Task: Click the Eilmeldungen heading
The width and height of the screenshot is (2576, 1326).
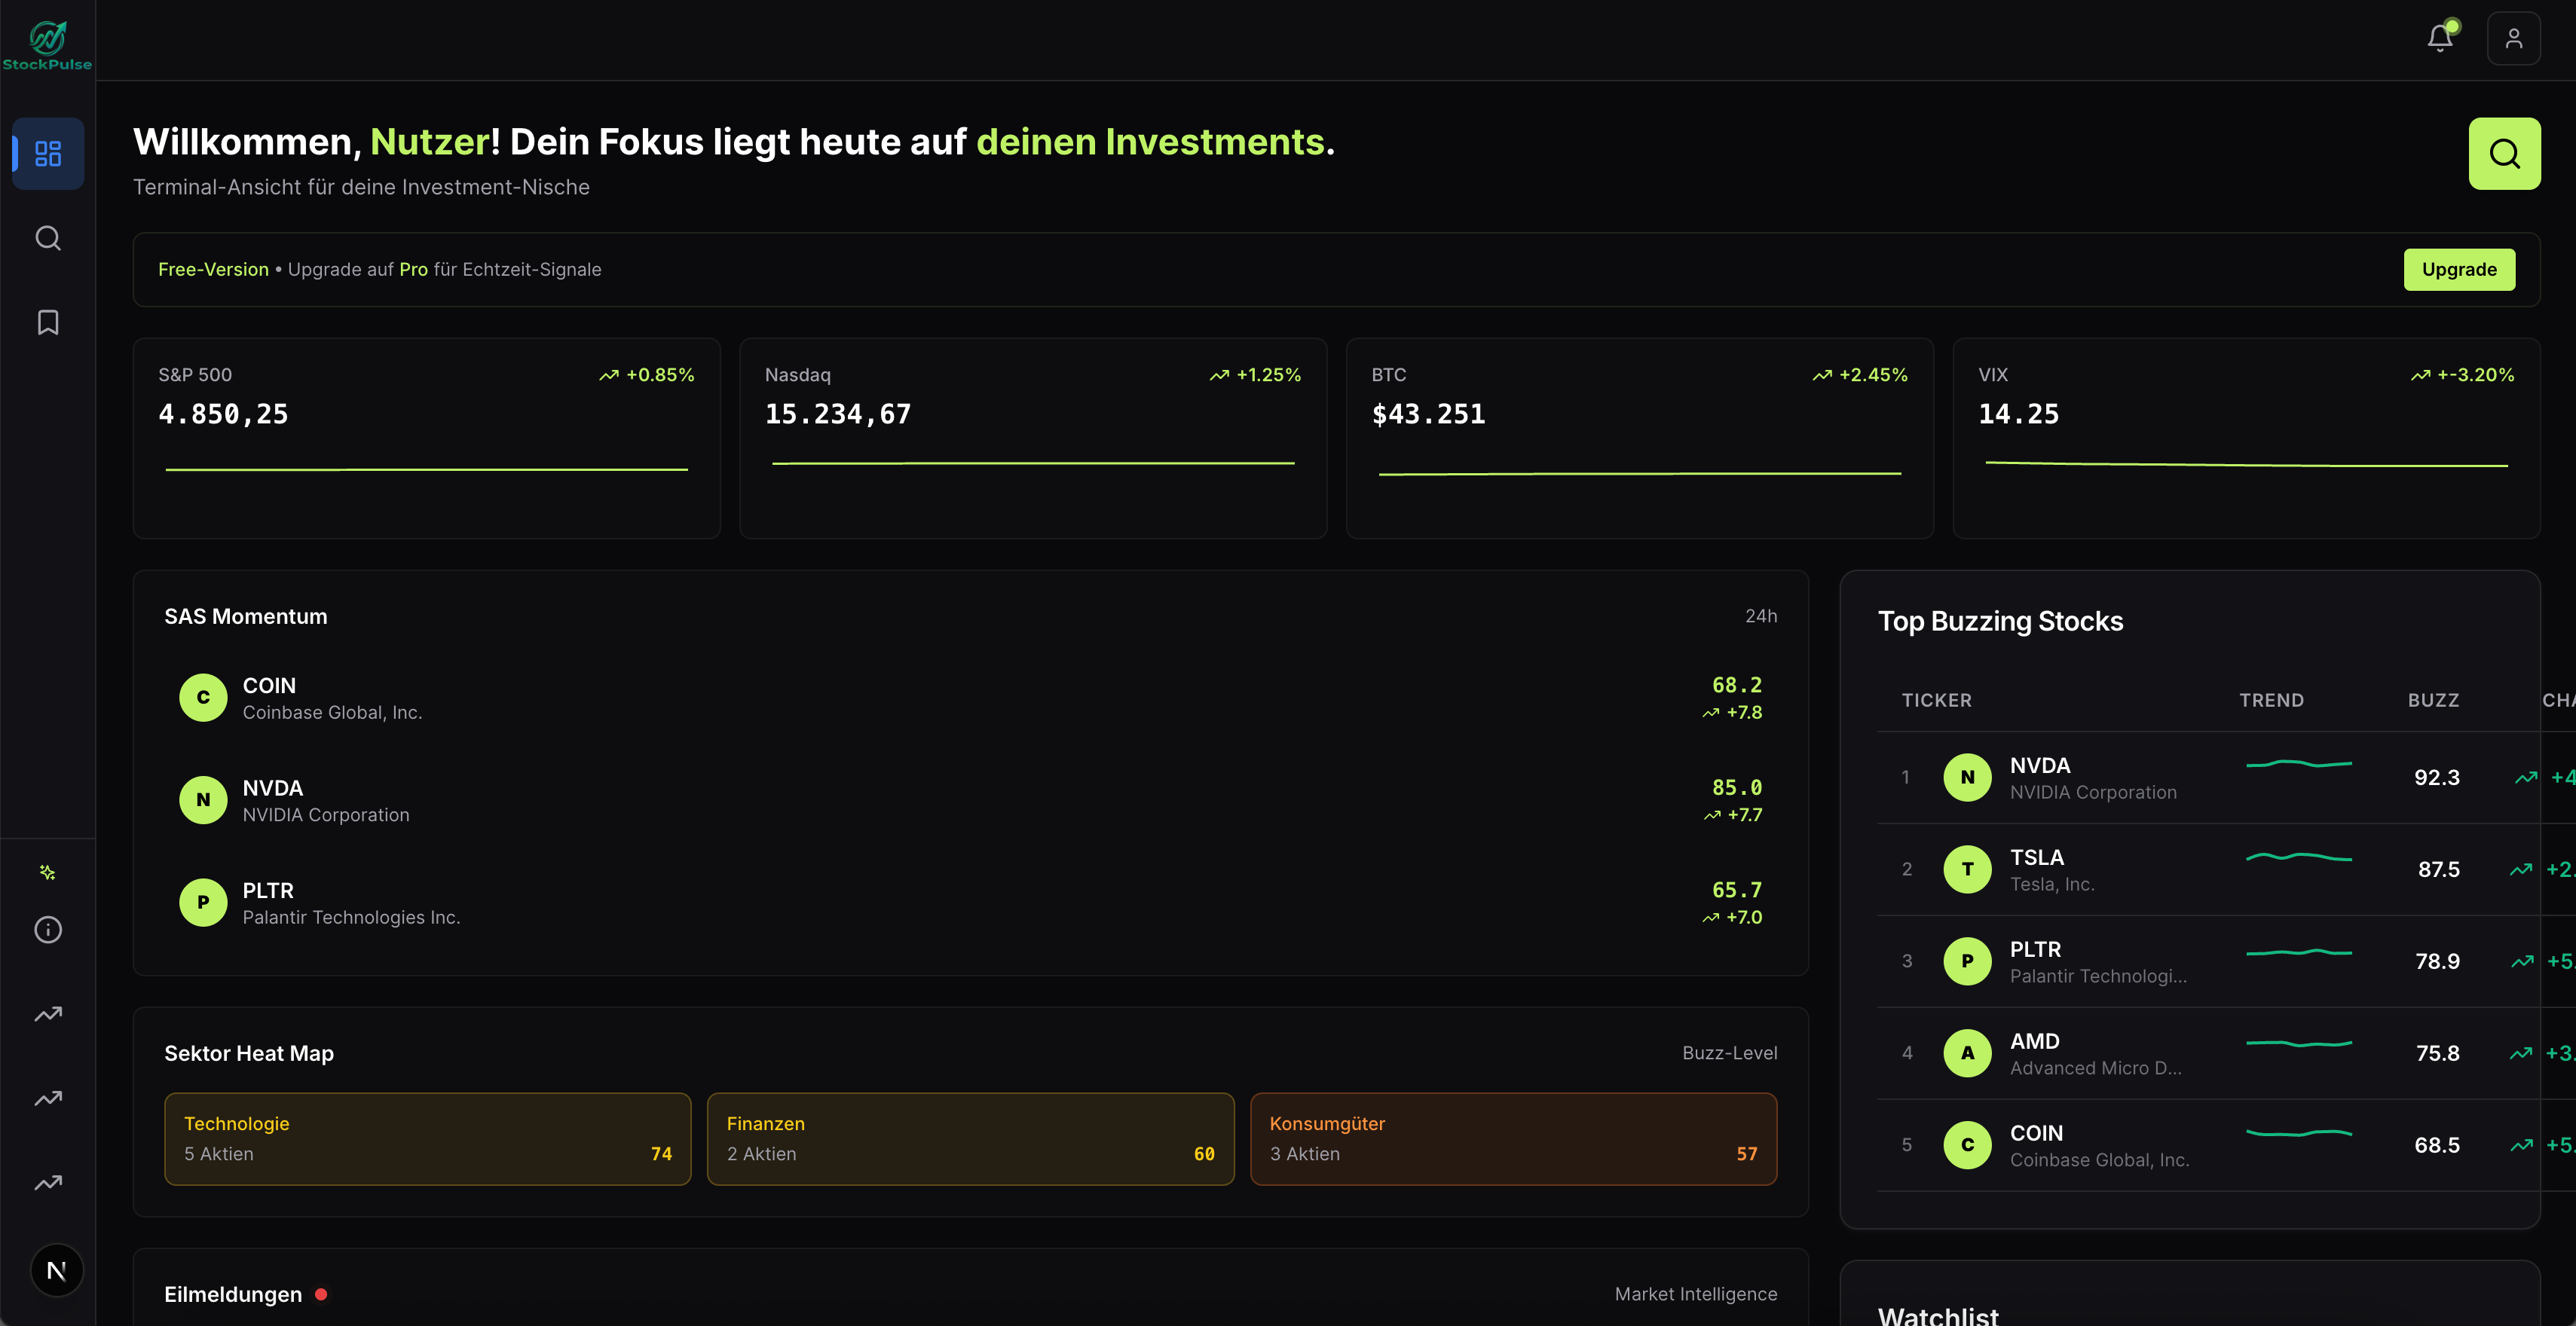Action: tap(233, 1294)
